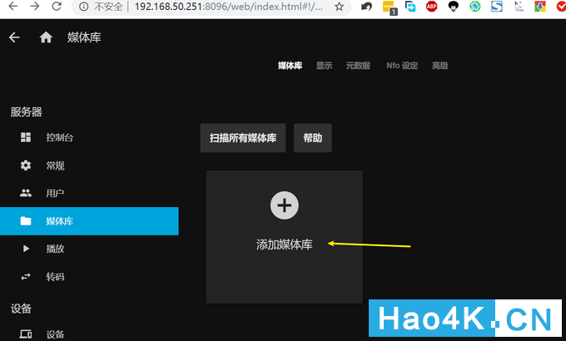
Task: Click the ABP Adblock Plus extension icon
Action: 431,7
